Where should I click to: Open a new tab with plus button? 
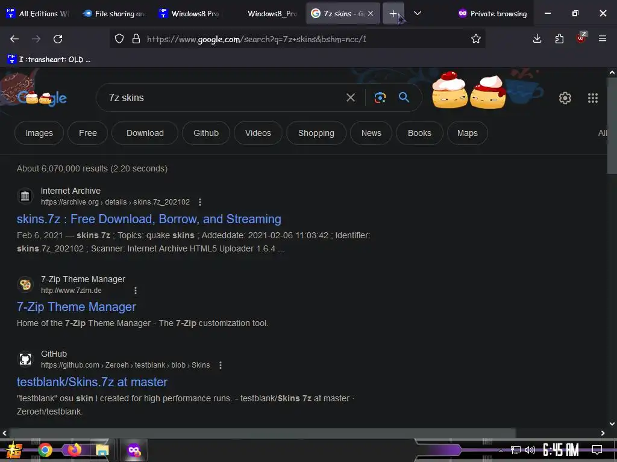[x=393, y=13]
